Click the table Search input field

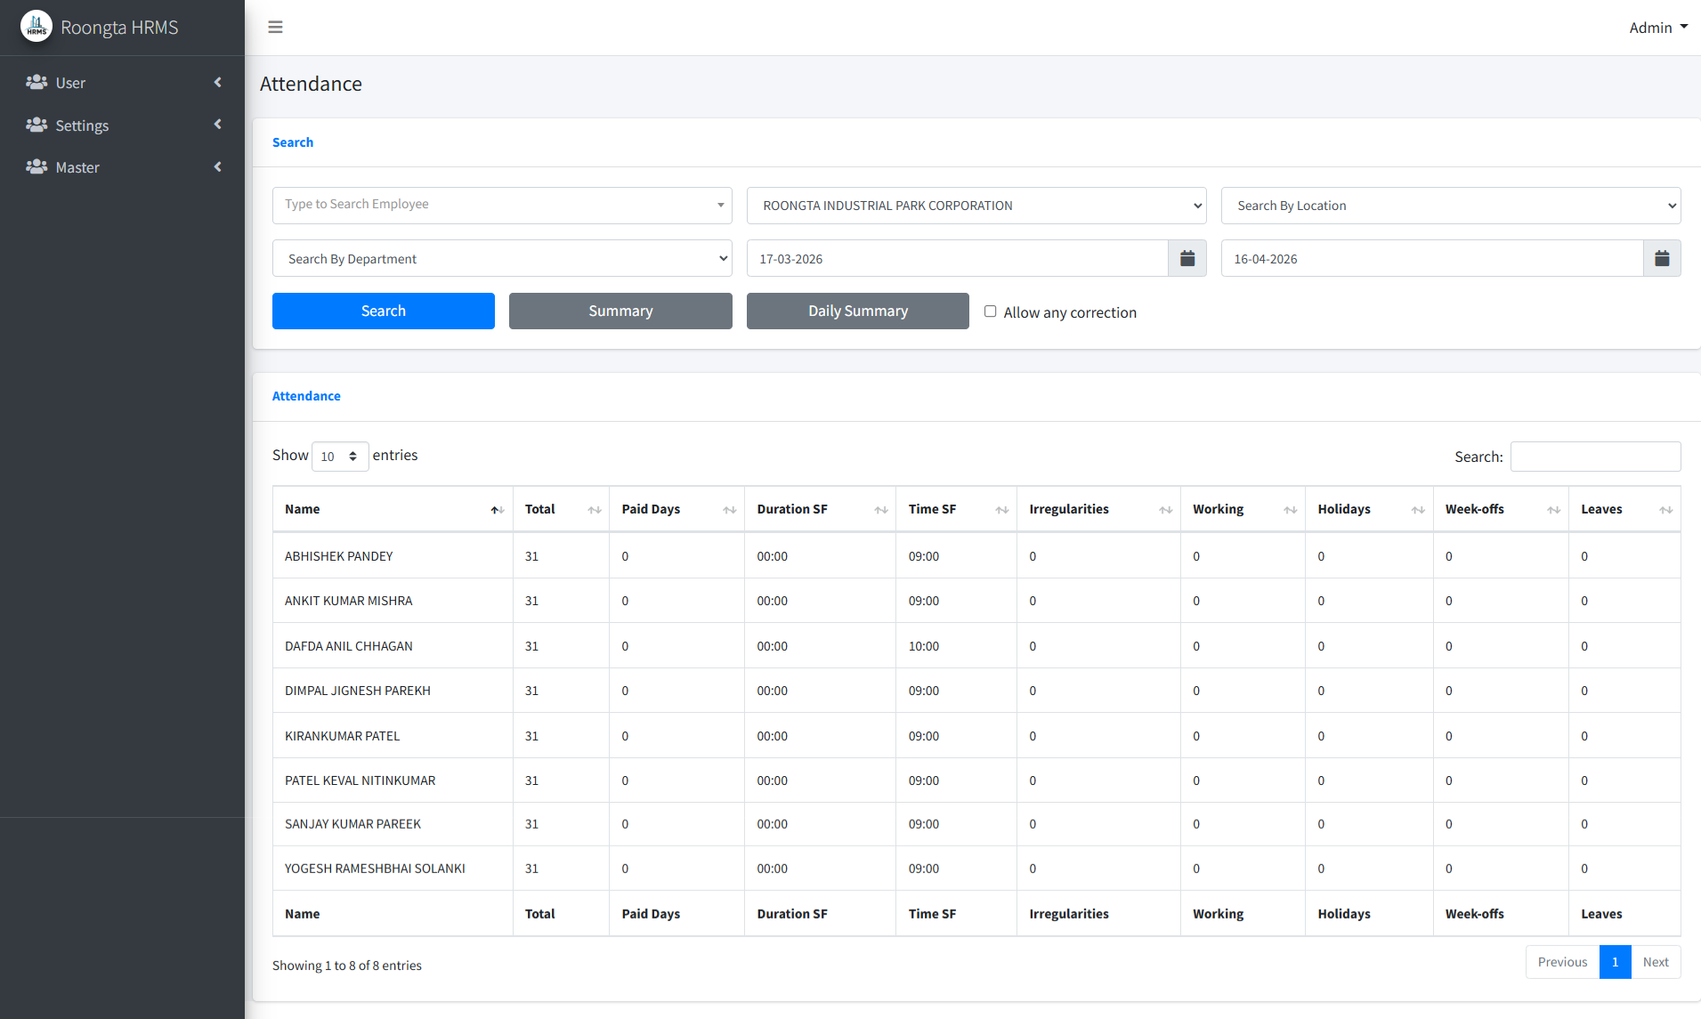pos(1595,457)
